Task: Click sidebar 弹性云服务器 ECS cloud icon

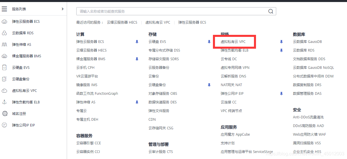Action: click(x=4, y=22)
